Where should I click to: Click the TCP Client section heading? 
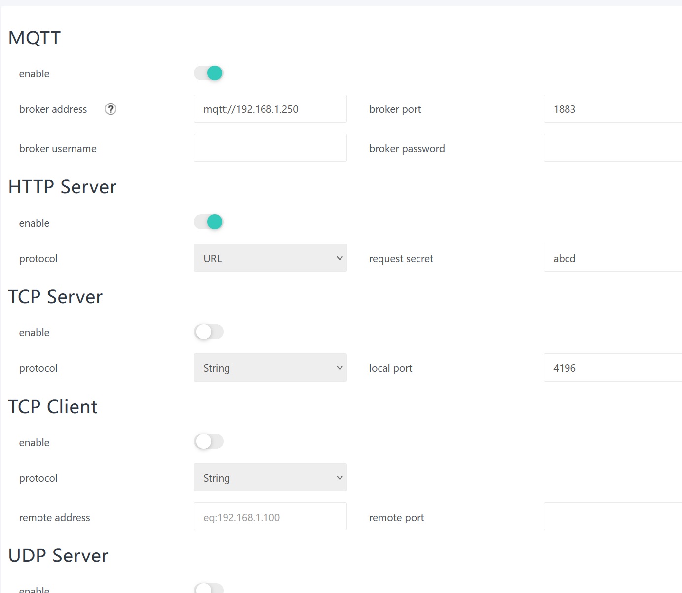[53, 407]
